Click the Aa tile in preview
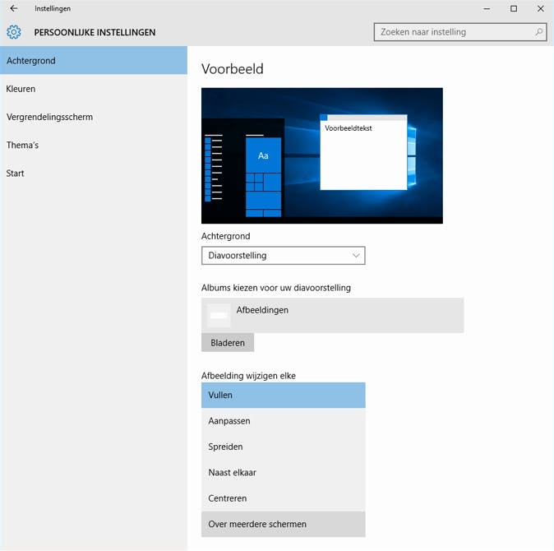Viewport: 554px width, 551px height. pos(263,155)
